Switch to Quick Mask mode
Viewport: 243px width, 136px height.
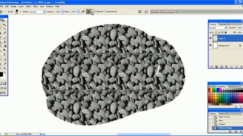point(4,83)
